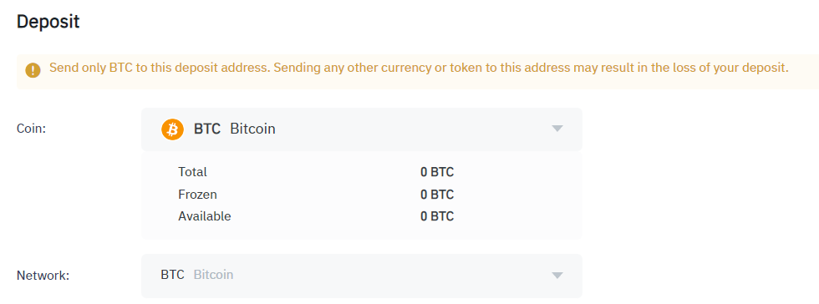Click BTC text in the Network field
The height and width of the screenshot is (304, 819).
[172, 275]
